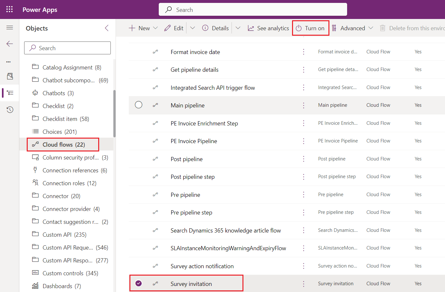The image size is (445, 292).
Task: Click the Turn on power button
Action: [x=310, y=28]
